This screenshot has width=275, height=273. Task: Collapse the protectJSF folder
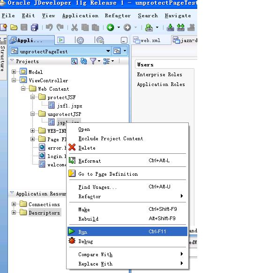[x=32, y=97]
